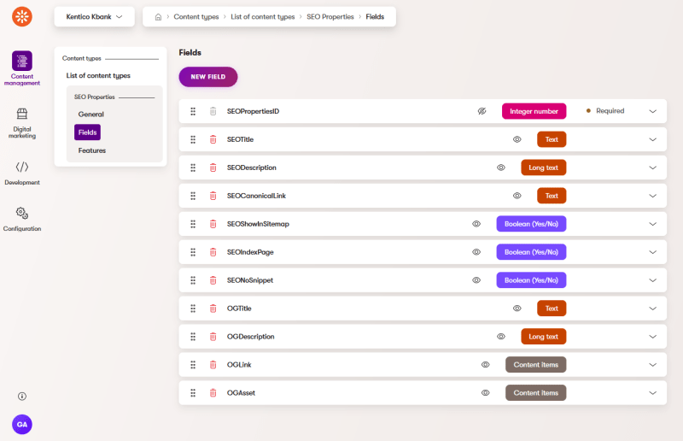This screenshot has height=441, width=683.
Task: Delete the SEOTitle field
Action: [x=213, y=139]
